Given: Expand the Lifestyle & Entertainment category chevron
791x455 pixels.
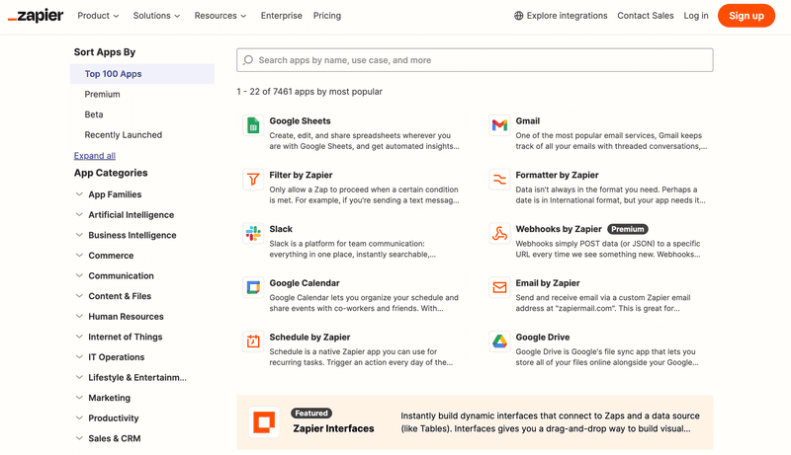Looking at the screenshot, I should [x=79, y=377].
